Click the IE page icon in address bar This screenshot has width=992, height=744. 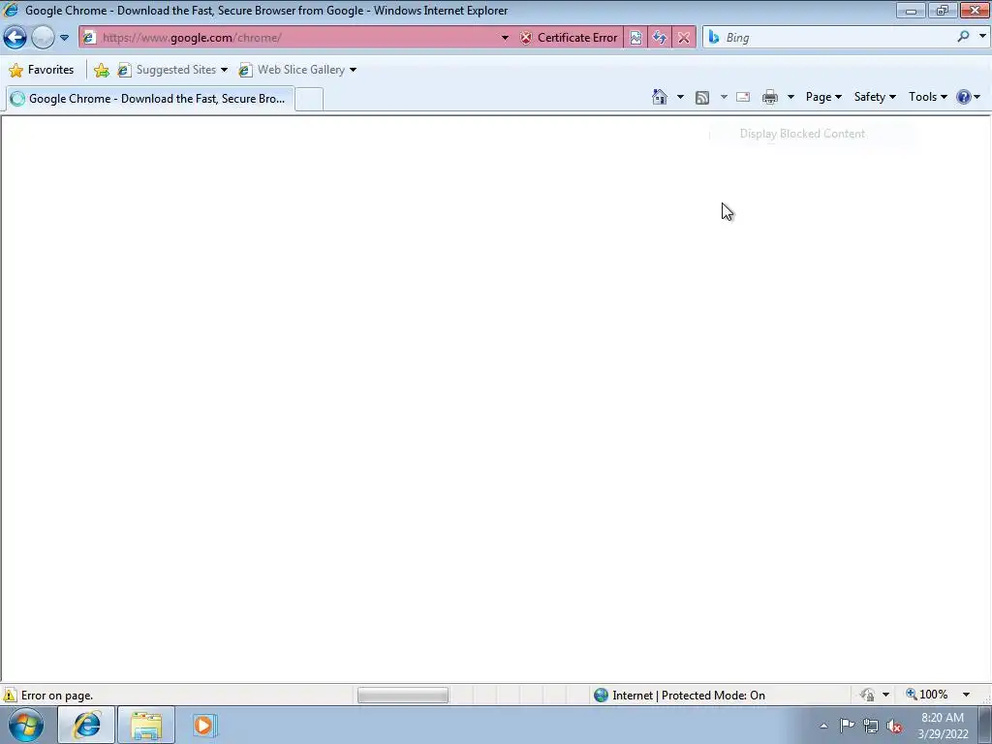(x=89, y=38)
